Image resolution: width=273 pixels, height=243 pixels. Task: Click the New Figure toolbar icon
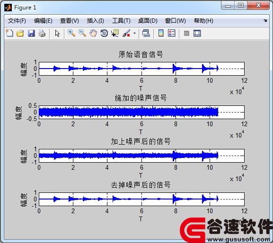pos(9,33)
